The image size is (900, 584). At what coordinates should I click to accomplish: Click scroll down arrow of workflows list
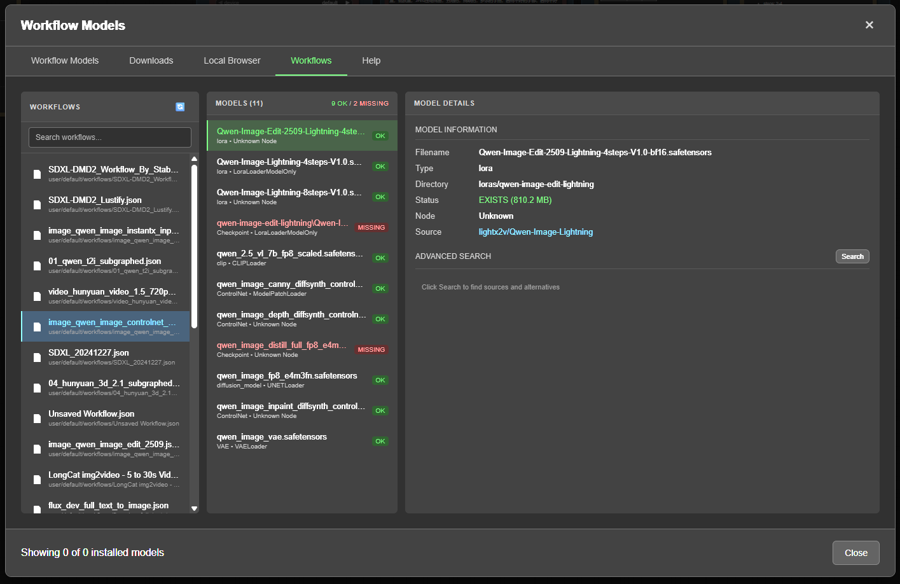(195, 508)
